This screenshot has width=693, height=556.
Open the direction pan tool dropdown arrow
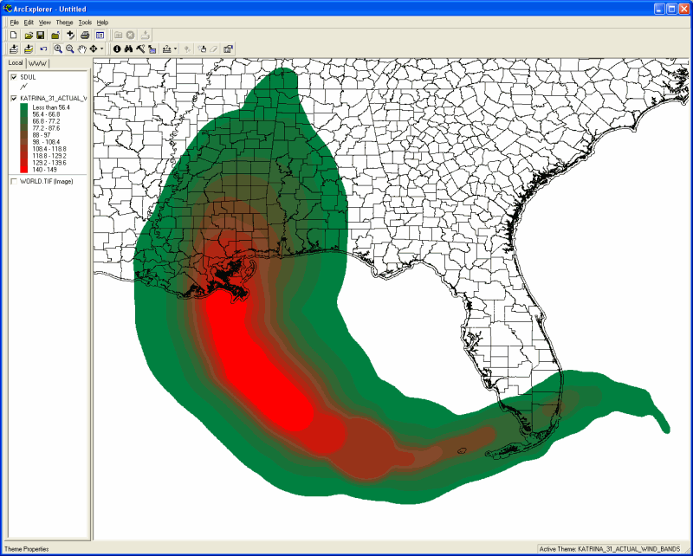[x=101, y=49]
